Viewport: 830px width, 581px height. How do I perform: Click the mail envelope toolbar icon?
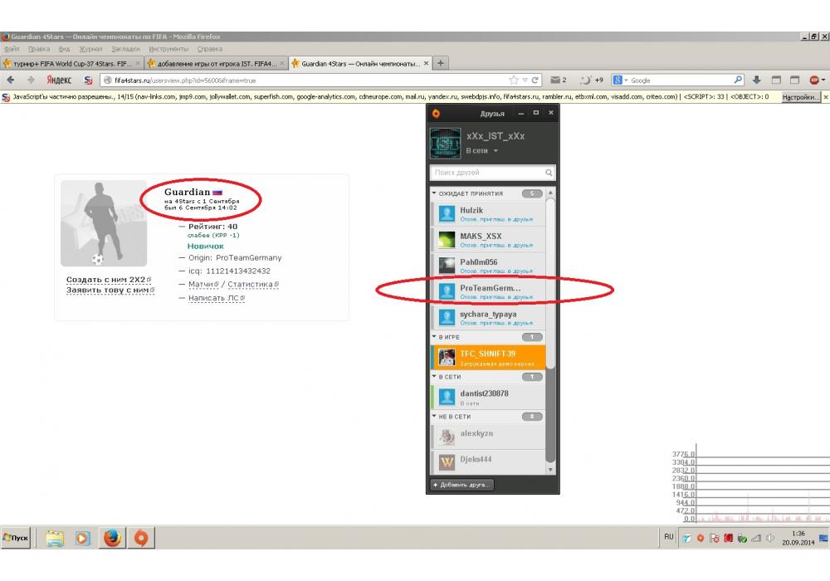(x=555, y=81)
